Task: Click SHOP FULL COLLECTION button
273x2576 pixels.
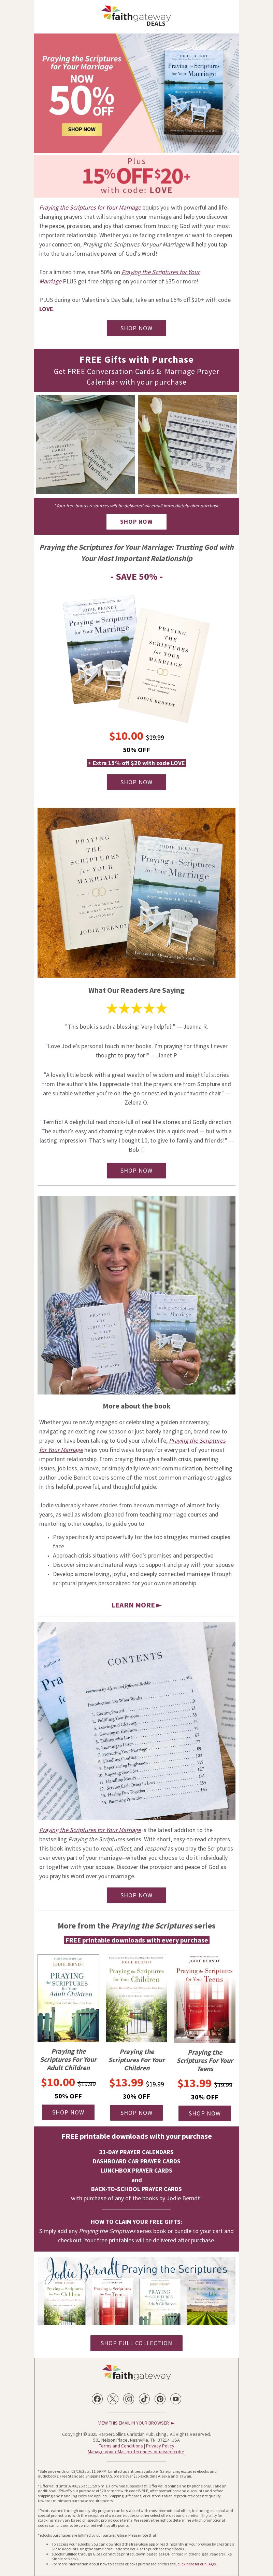Action: click(137, 2342)
